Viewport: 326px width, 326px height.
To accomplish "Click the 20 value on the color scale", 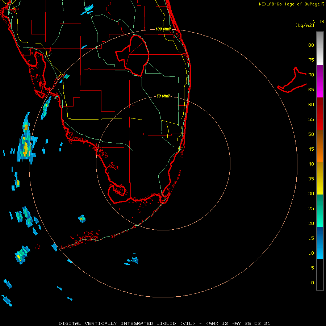I will click(311, 223).
